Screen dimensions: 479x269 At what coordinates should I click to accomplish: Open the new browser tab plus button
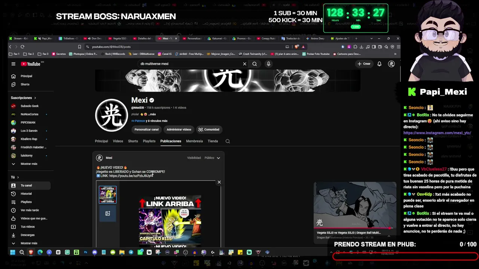click(x=356, y=38)
